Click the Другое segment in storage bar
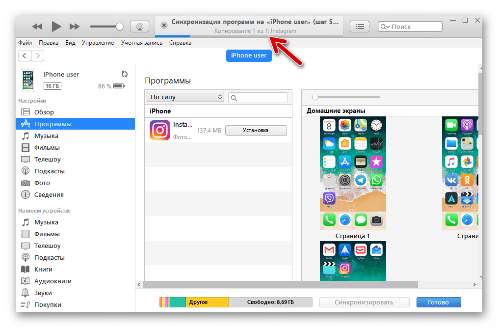The height and width of the screenshot is (328, 498). pyautogui.click(x=207, y=302)
